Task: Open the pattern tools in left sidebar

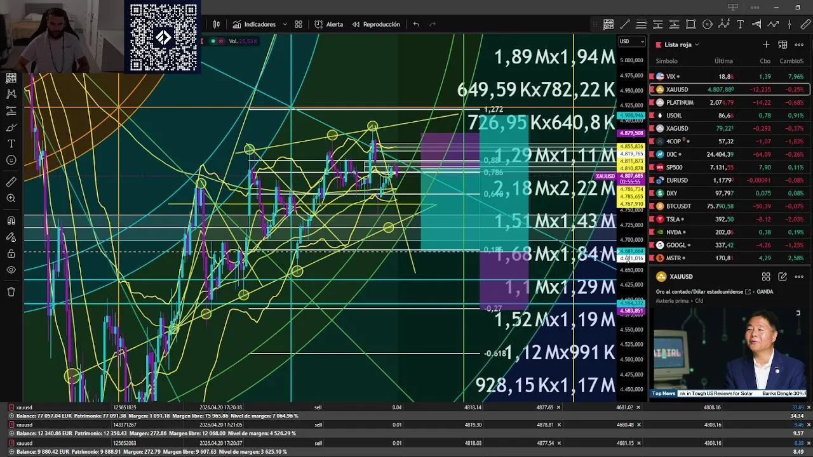Action: click(x=11, y=94)
